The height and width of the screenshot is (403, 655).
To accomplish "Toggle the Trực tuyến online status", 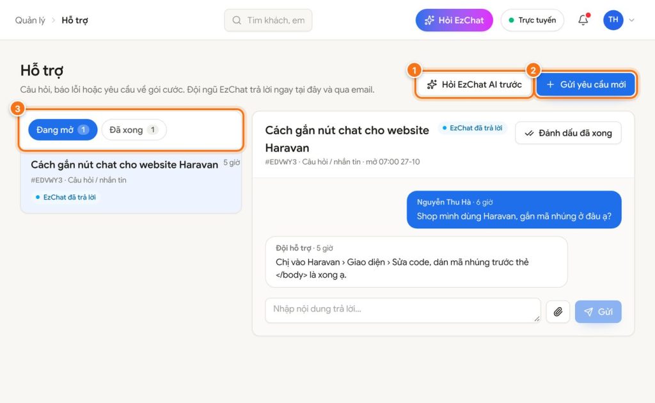I will click(532, 20).
